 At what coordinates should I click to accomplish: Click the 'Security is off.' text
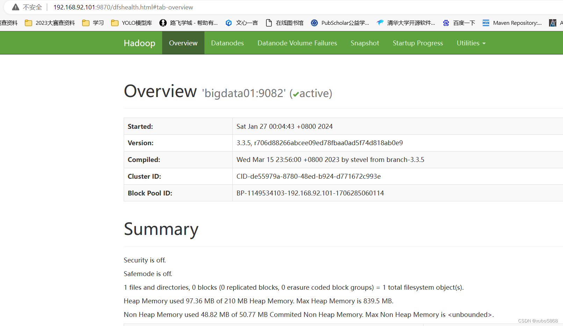145,260
